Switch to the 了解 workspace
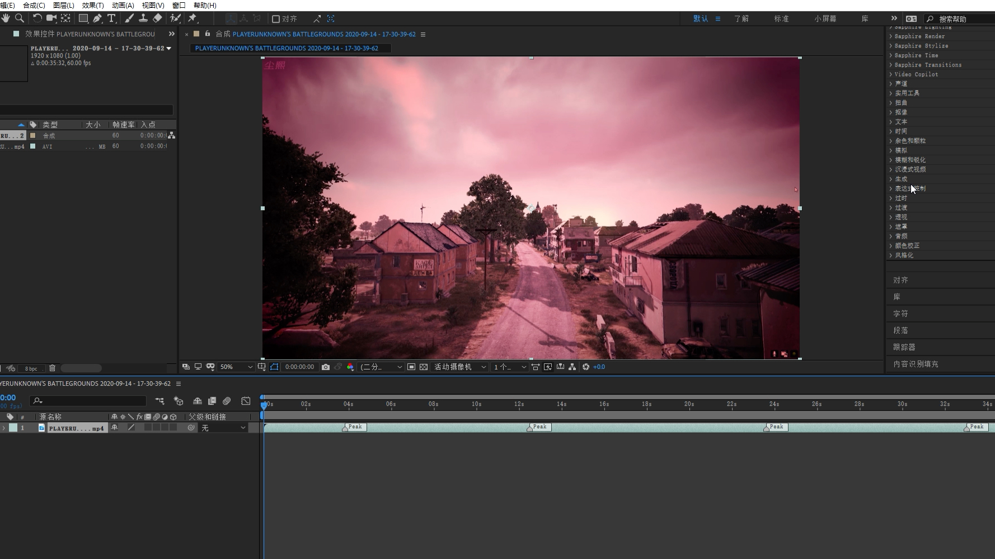 click(741, 18)
